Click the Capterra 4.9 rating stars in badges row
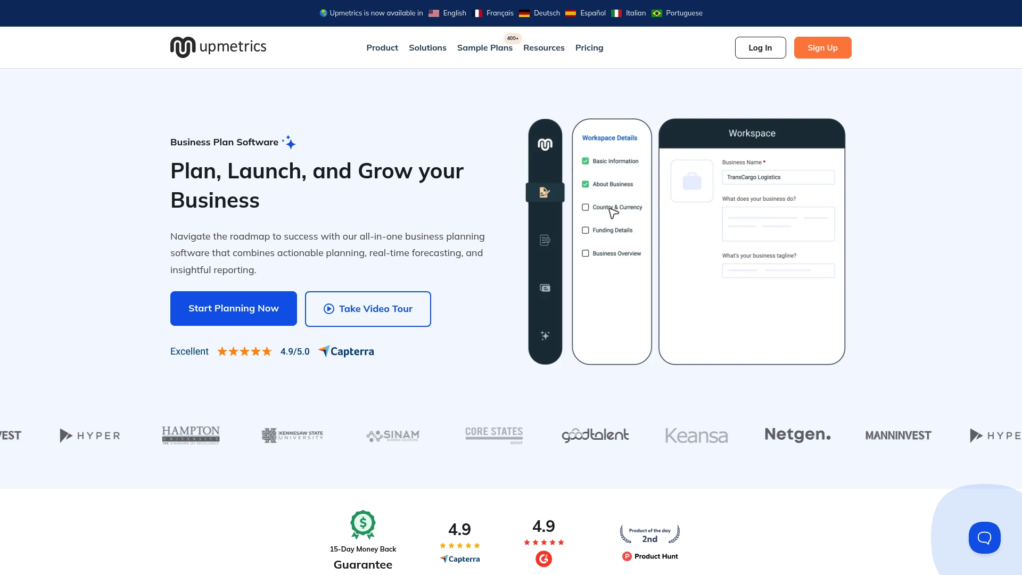The width and height of the screenshot is (1022, 575). point(459,546)
